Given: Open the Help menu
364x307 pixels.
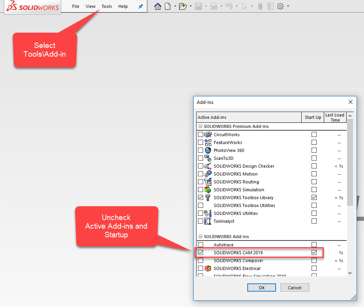Looking at the screenshot, I should click(x=123, y=6).
